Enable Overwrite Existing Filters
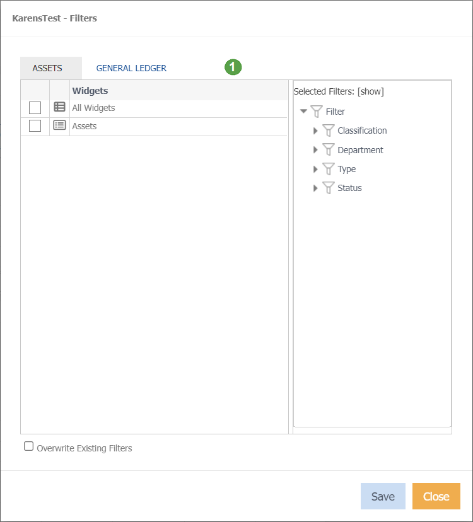This screenshot has height=522, width=473. point(28,446)
